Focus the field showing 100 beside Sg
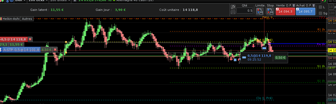 pos(332,13)
